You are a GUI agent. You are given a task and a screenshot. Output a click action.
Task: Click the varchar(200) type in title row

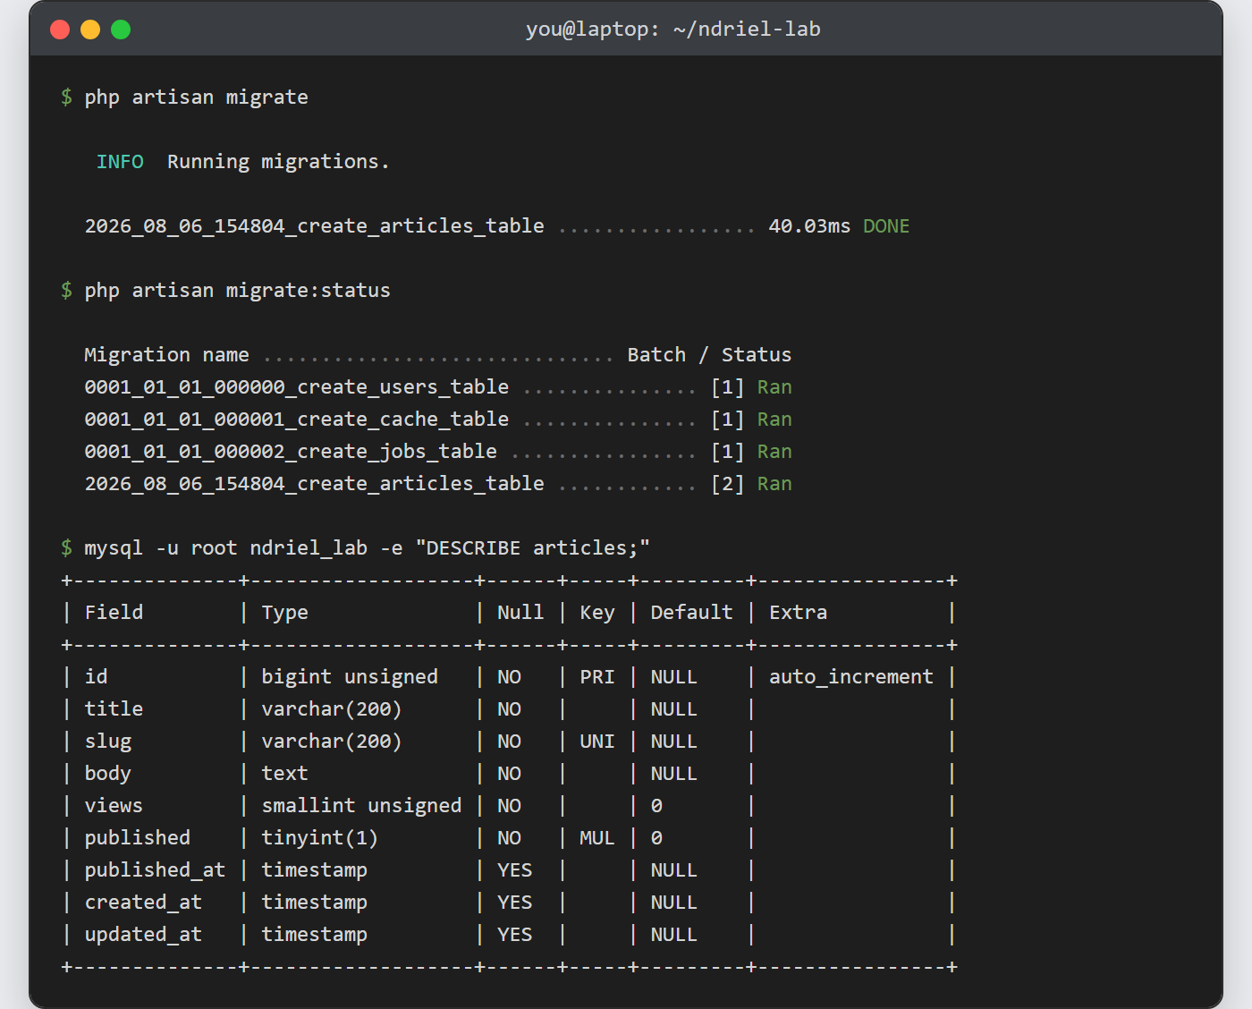332,709
